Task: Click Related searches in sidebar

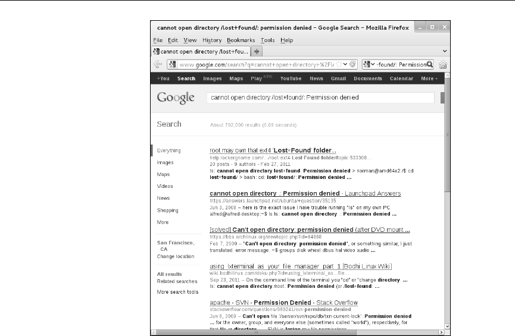Action: point(177,281)
